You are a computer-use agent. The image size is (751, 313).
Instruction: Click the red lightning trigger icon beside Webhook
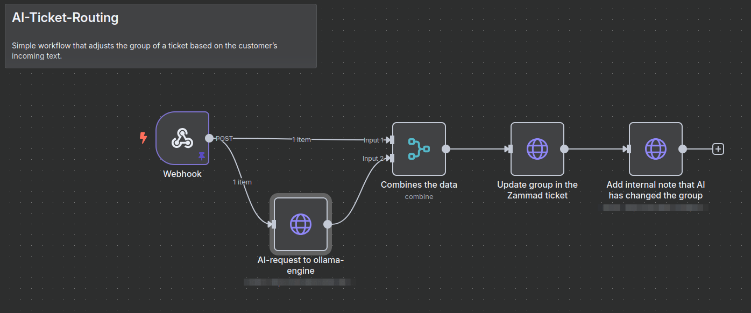click(x=143, y=138)
